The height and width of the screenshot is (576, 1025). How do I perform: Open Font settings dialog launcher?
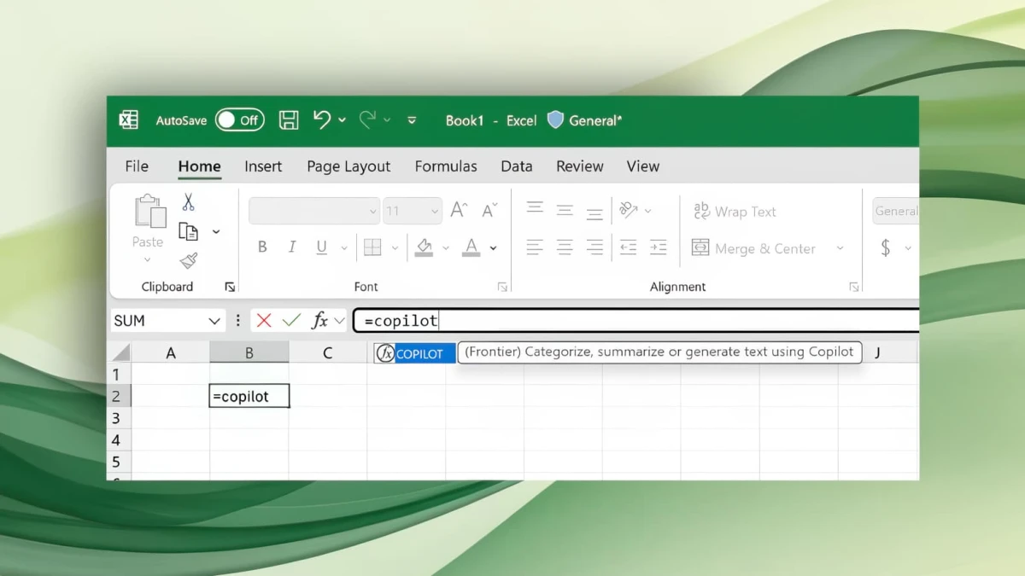coord(502,288)
